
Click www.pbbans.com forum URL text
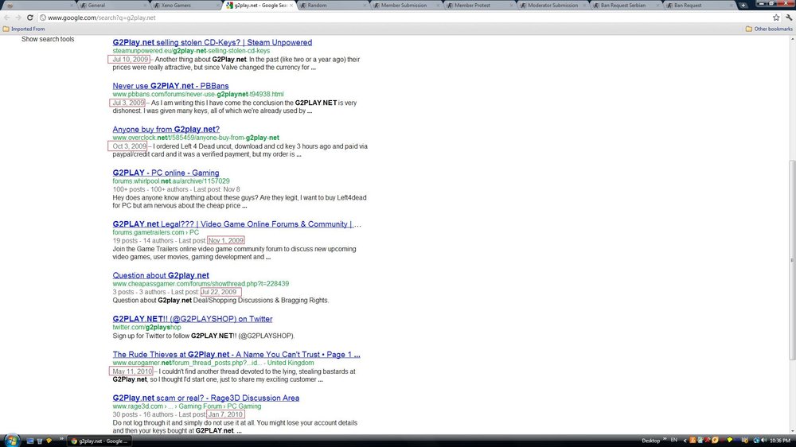[x=198, y=95]
